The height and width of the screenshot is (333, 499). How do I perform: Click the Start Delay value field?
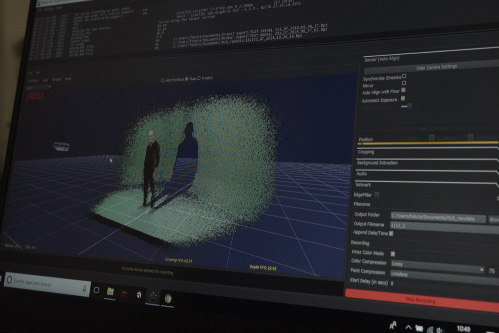click(x=392, y=283)
